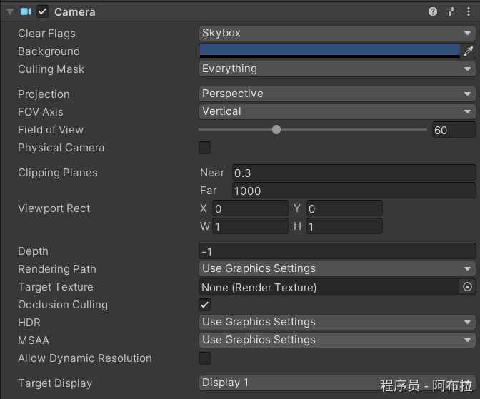Open the Target Texture object picker

pos(468,287)
